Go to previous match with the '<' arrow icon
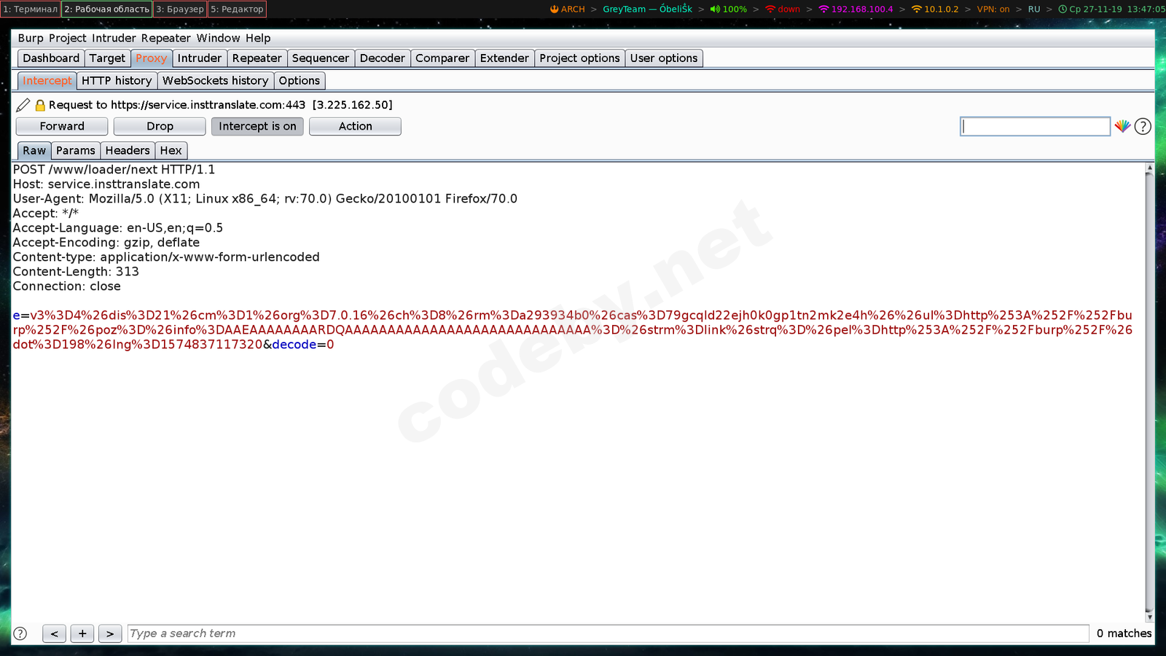This screenshot has height=656, width=1166. tap(54, 633)
